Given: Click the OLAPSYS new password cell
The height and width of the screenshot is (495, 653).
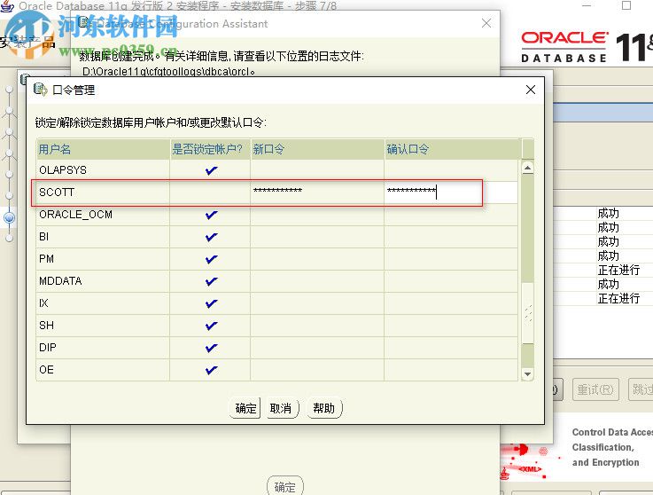Looking at the screenshot, I should coord(317,170).
